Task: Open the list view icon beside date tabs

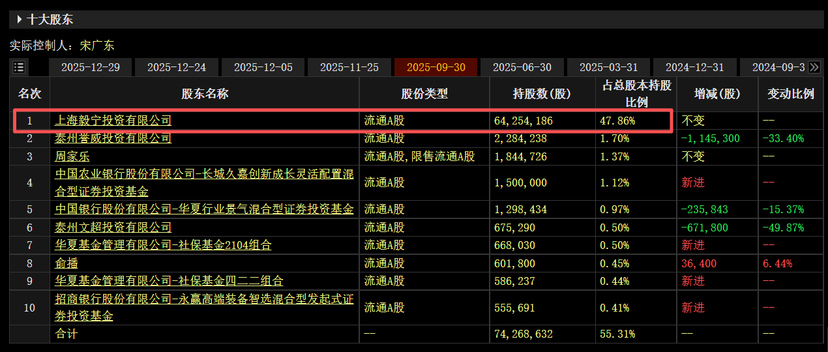Action: coord(19,67)
